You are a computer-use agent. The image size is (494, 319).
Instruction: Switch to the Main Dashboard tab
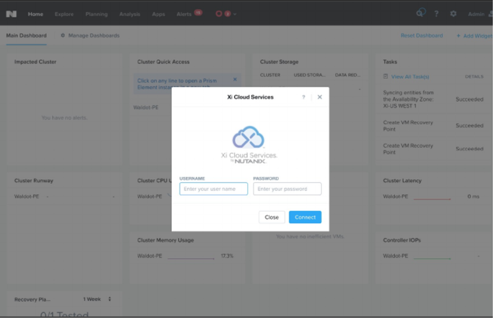point(26,35)
